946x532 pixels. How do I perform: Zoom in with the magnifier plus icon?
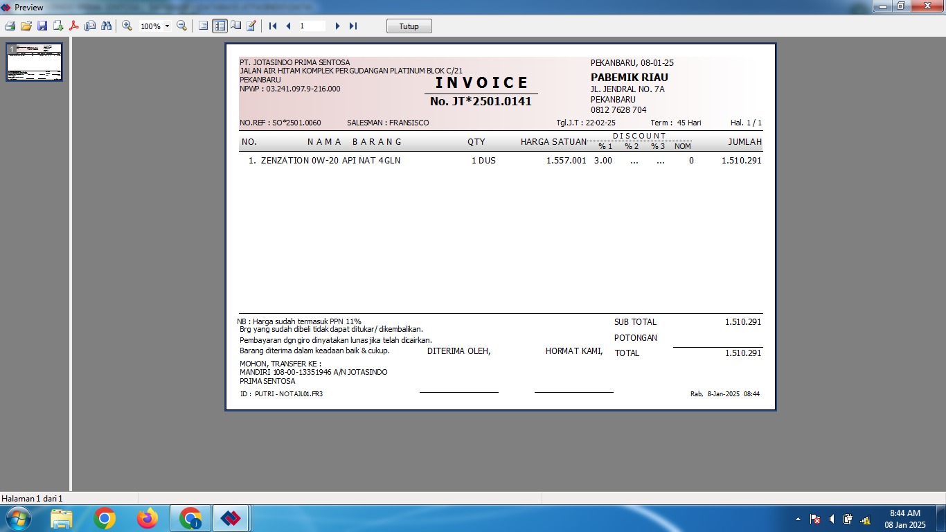tap(127, 26)
